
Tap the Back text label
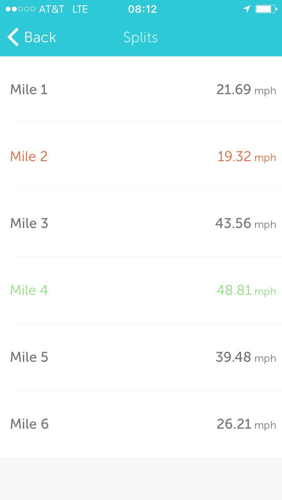tap(40, 37)
